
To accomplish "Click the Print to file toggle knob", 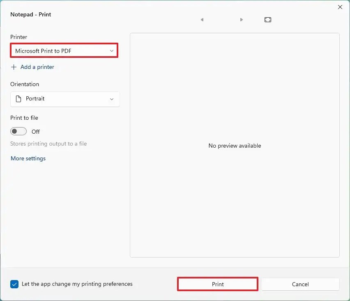I will (x=15, y=131).
